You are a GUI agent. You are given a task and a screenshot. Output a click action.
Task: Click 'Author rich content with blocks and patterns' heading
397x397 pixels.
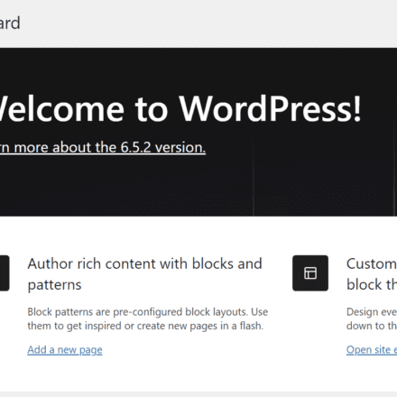click(145, 274)
